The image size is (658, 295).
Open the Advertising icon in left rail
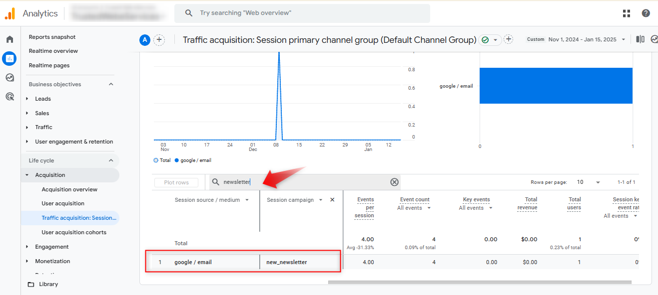(9, 97)
